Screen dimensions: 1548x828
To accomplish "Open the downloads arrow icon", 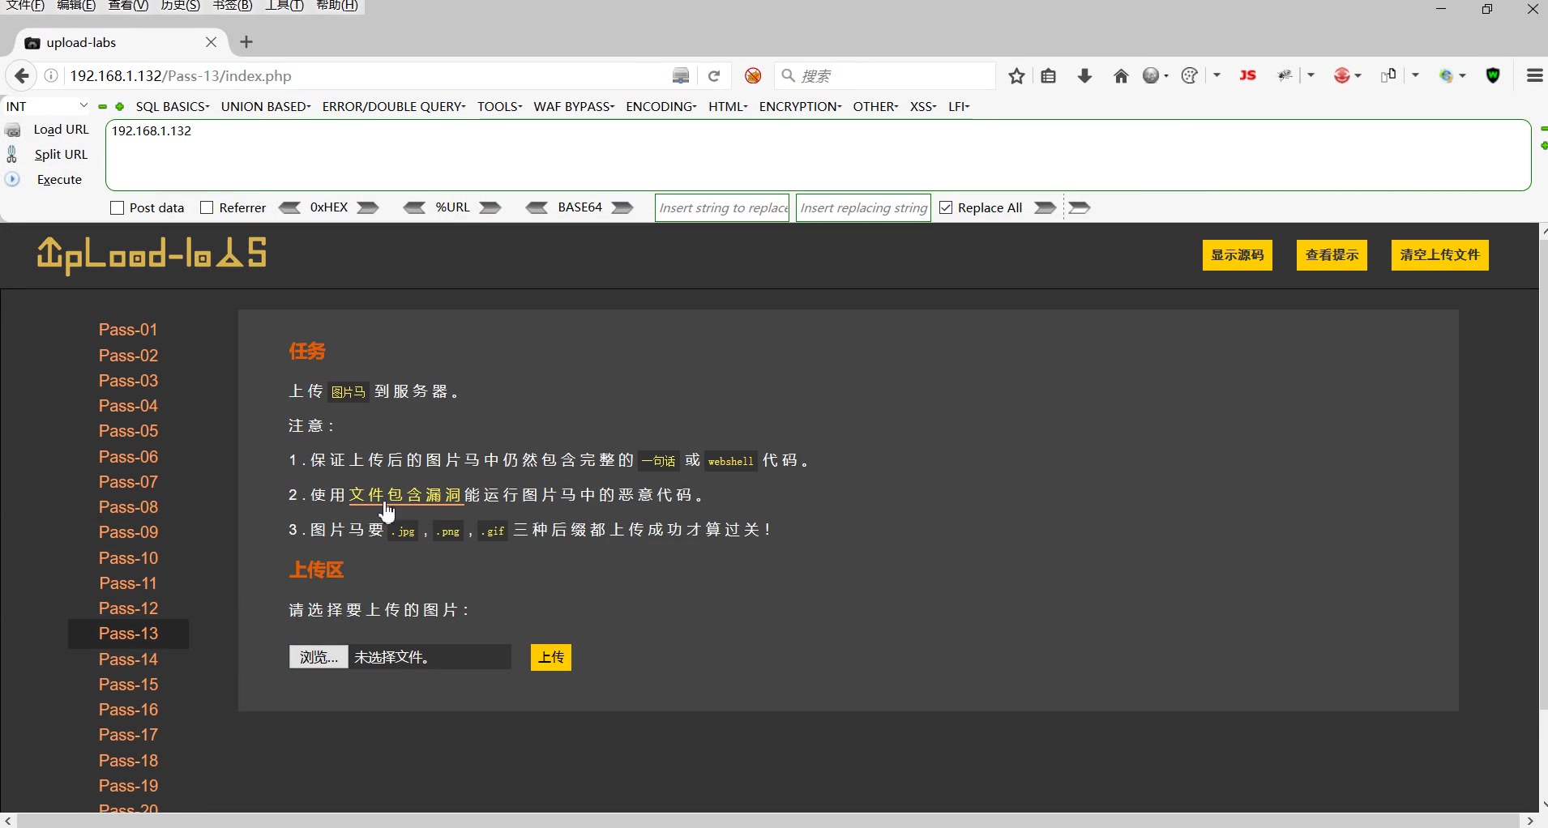I will 1084,75.
